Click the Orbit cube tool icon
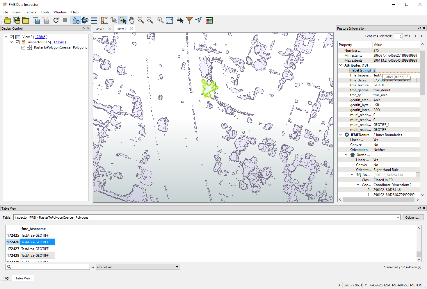The width and height of the screenshot is (427, 289). [x=114, y=20]
